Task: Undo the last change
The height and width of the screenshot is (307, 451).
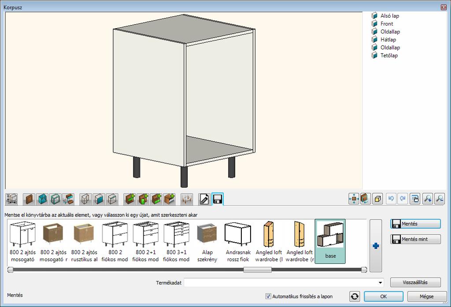Action: pyautogui.click(x=391, y=199)
